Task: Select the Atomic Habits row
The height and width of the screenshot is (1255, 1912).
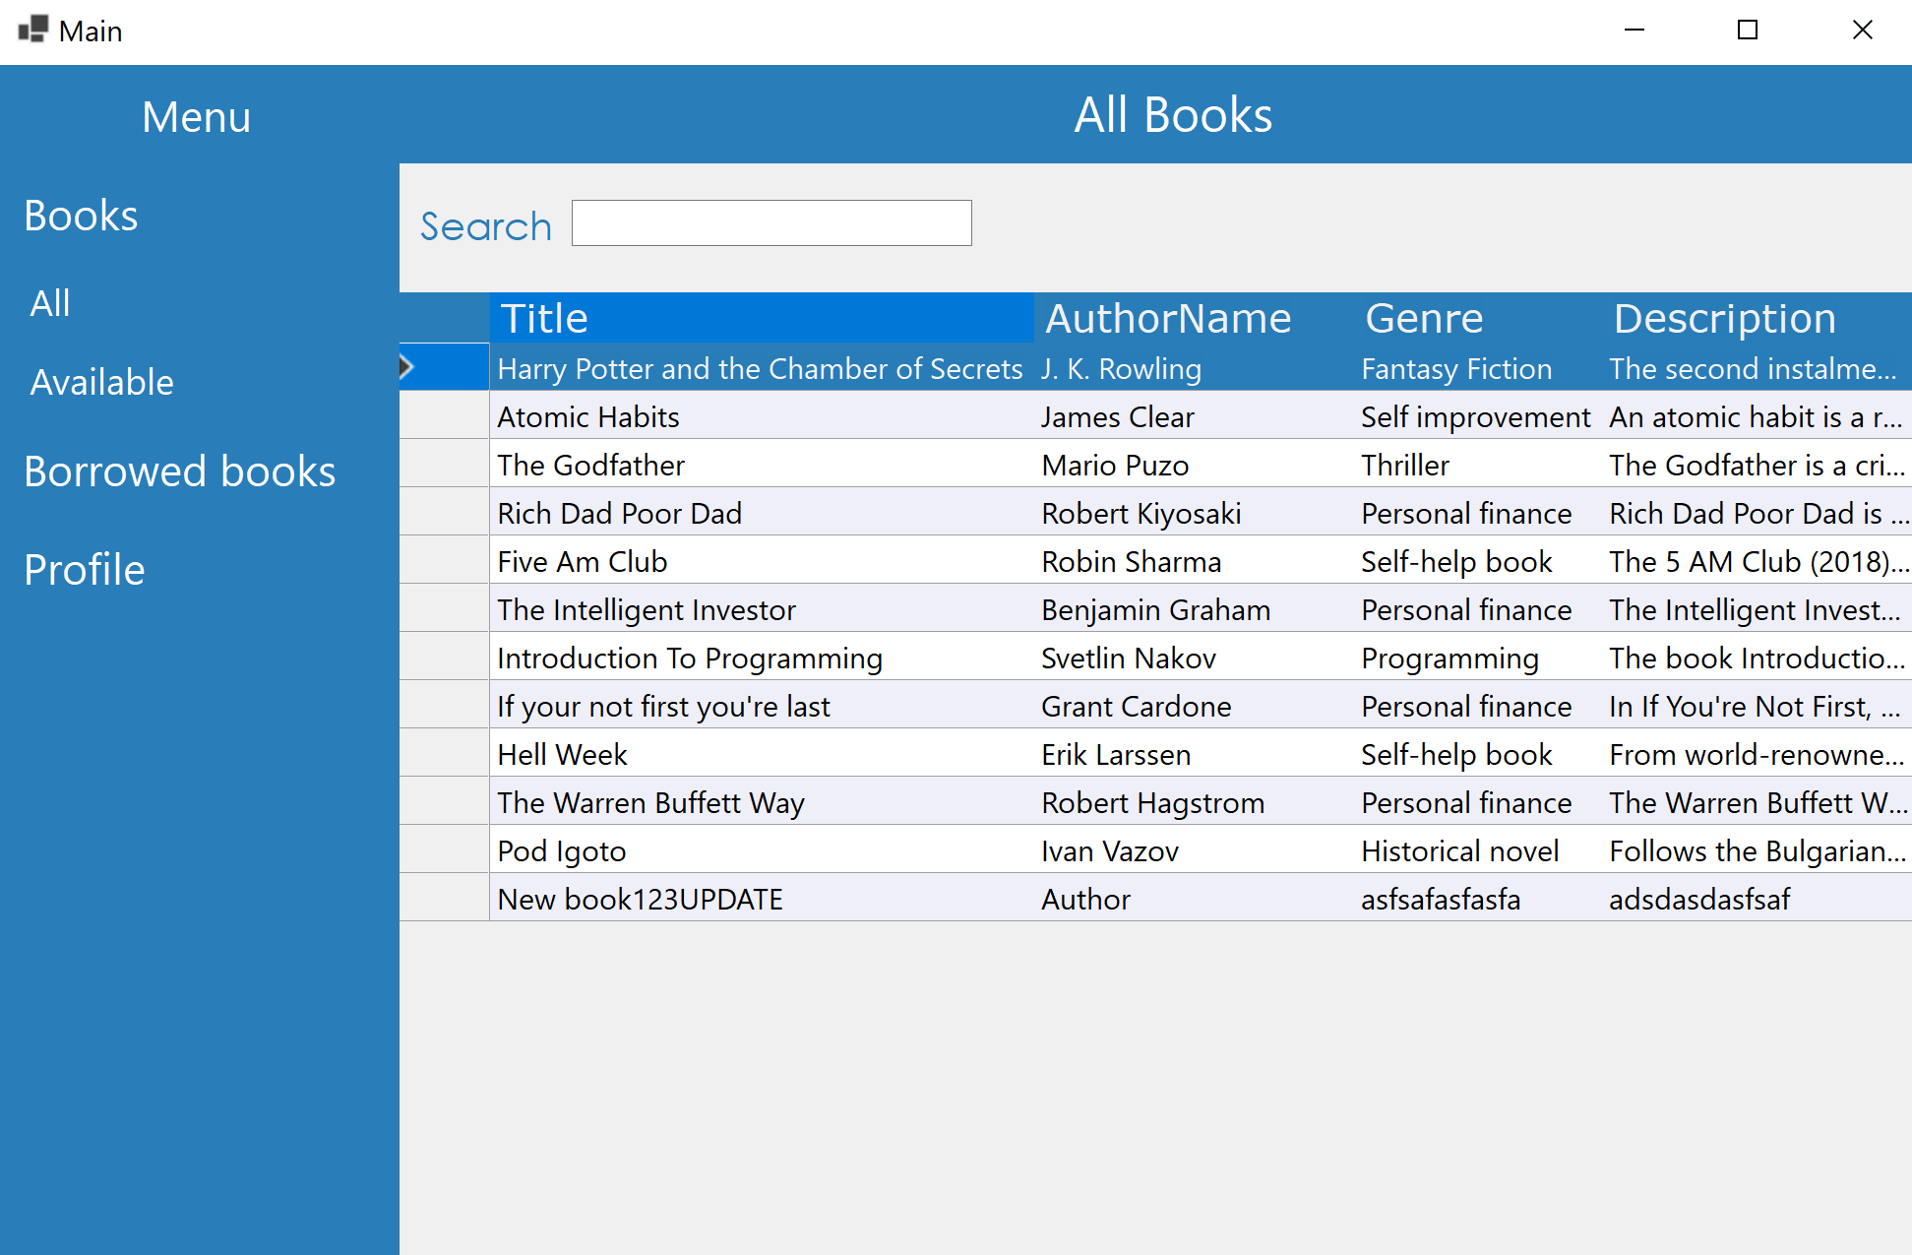Action: click(x=588, y=417)
